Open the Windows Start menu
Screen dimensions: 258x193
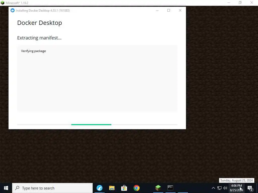[6, 188]
